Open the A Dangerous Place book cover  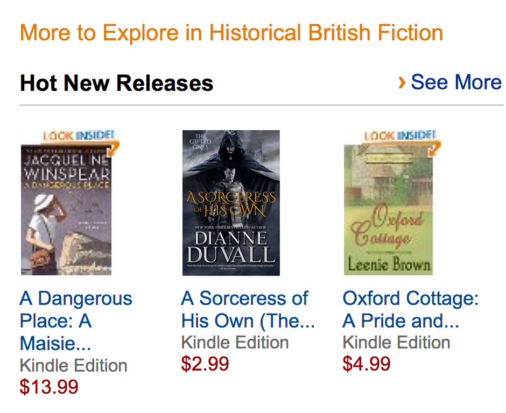click(x=66, y=210)
